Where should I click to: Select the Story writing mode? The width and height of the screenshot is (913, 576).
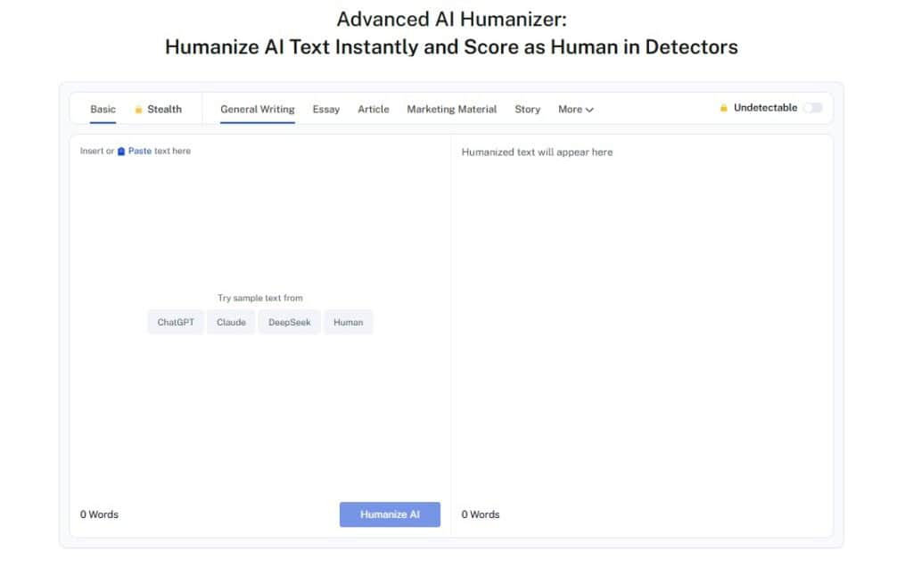coord(527,110)
